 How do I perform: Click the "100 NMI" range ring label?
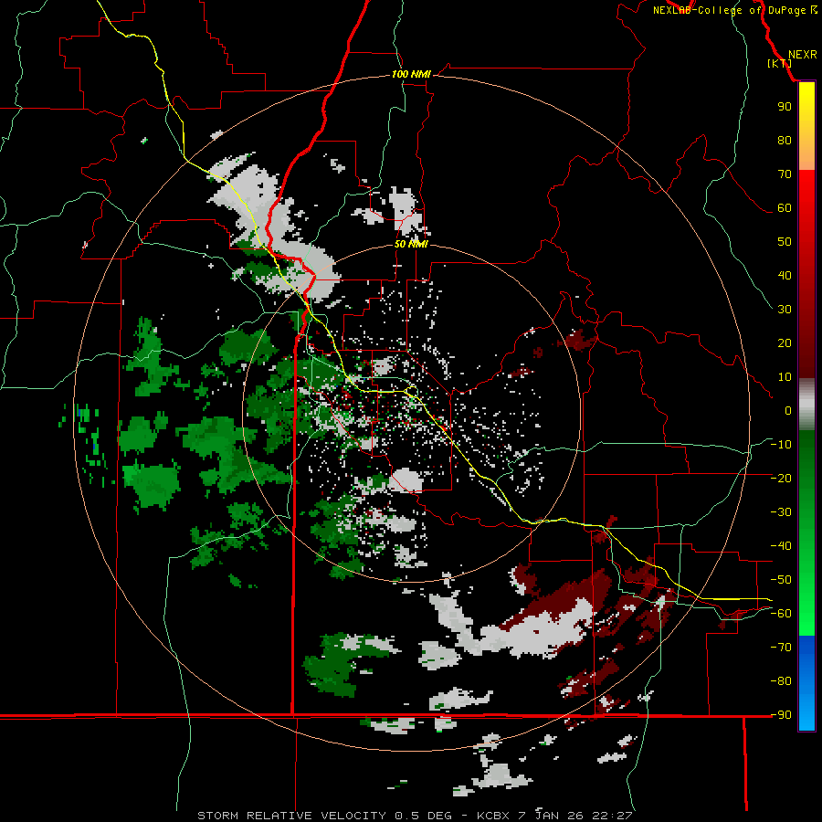pos(411,74)
